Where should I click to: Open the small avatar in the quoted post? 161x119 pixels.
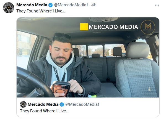(x=23, y=104)
